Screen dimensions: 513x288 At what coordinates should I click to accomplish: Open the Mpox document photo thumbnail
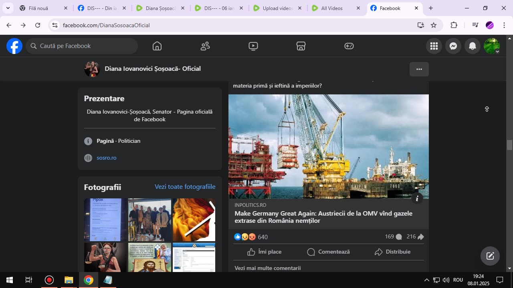point(105,220)
